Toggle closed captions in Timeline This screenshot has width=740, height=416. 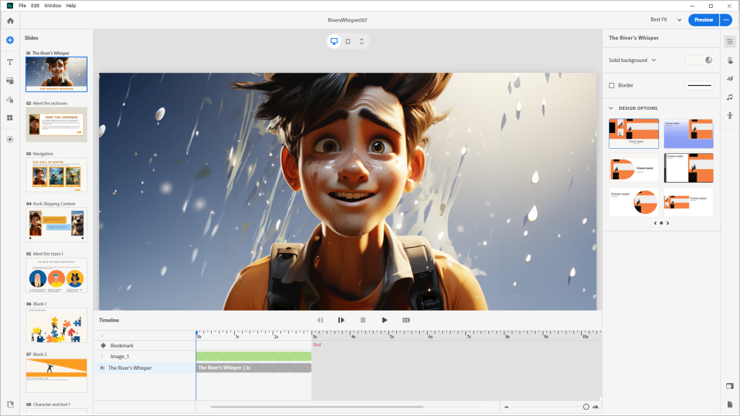click(x=406, y=320)
